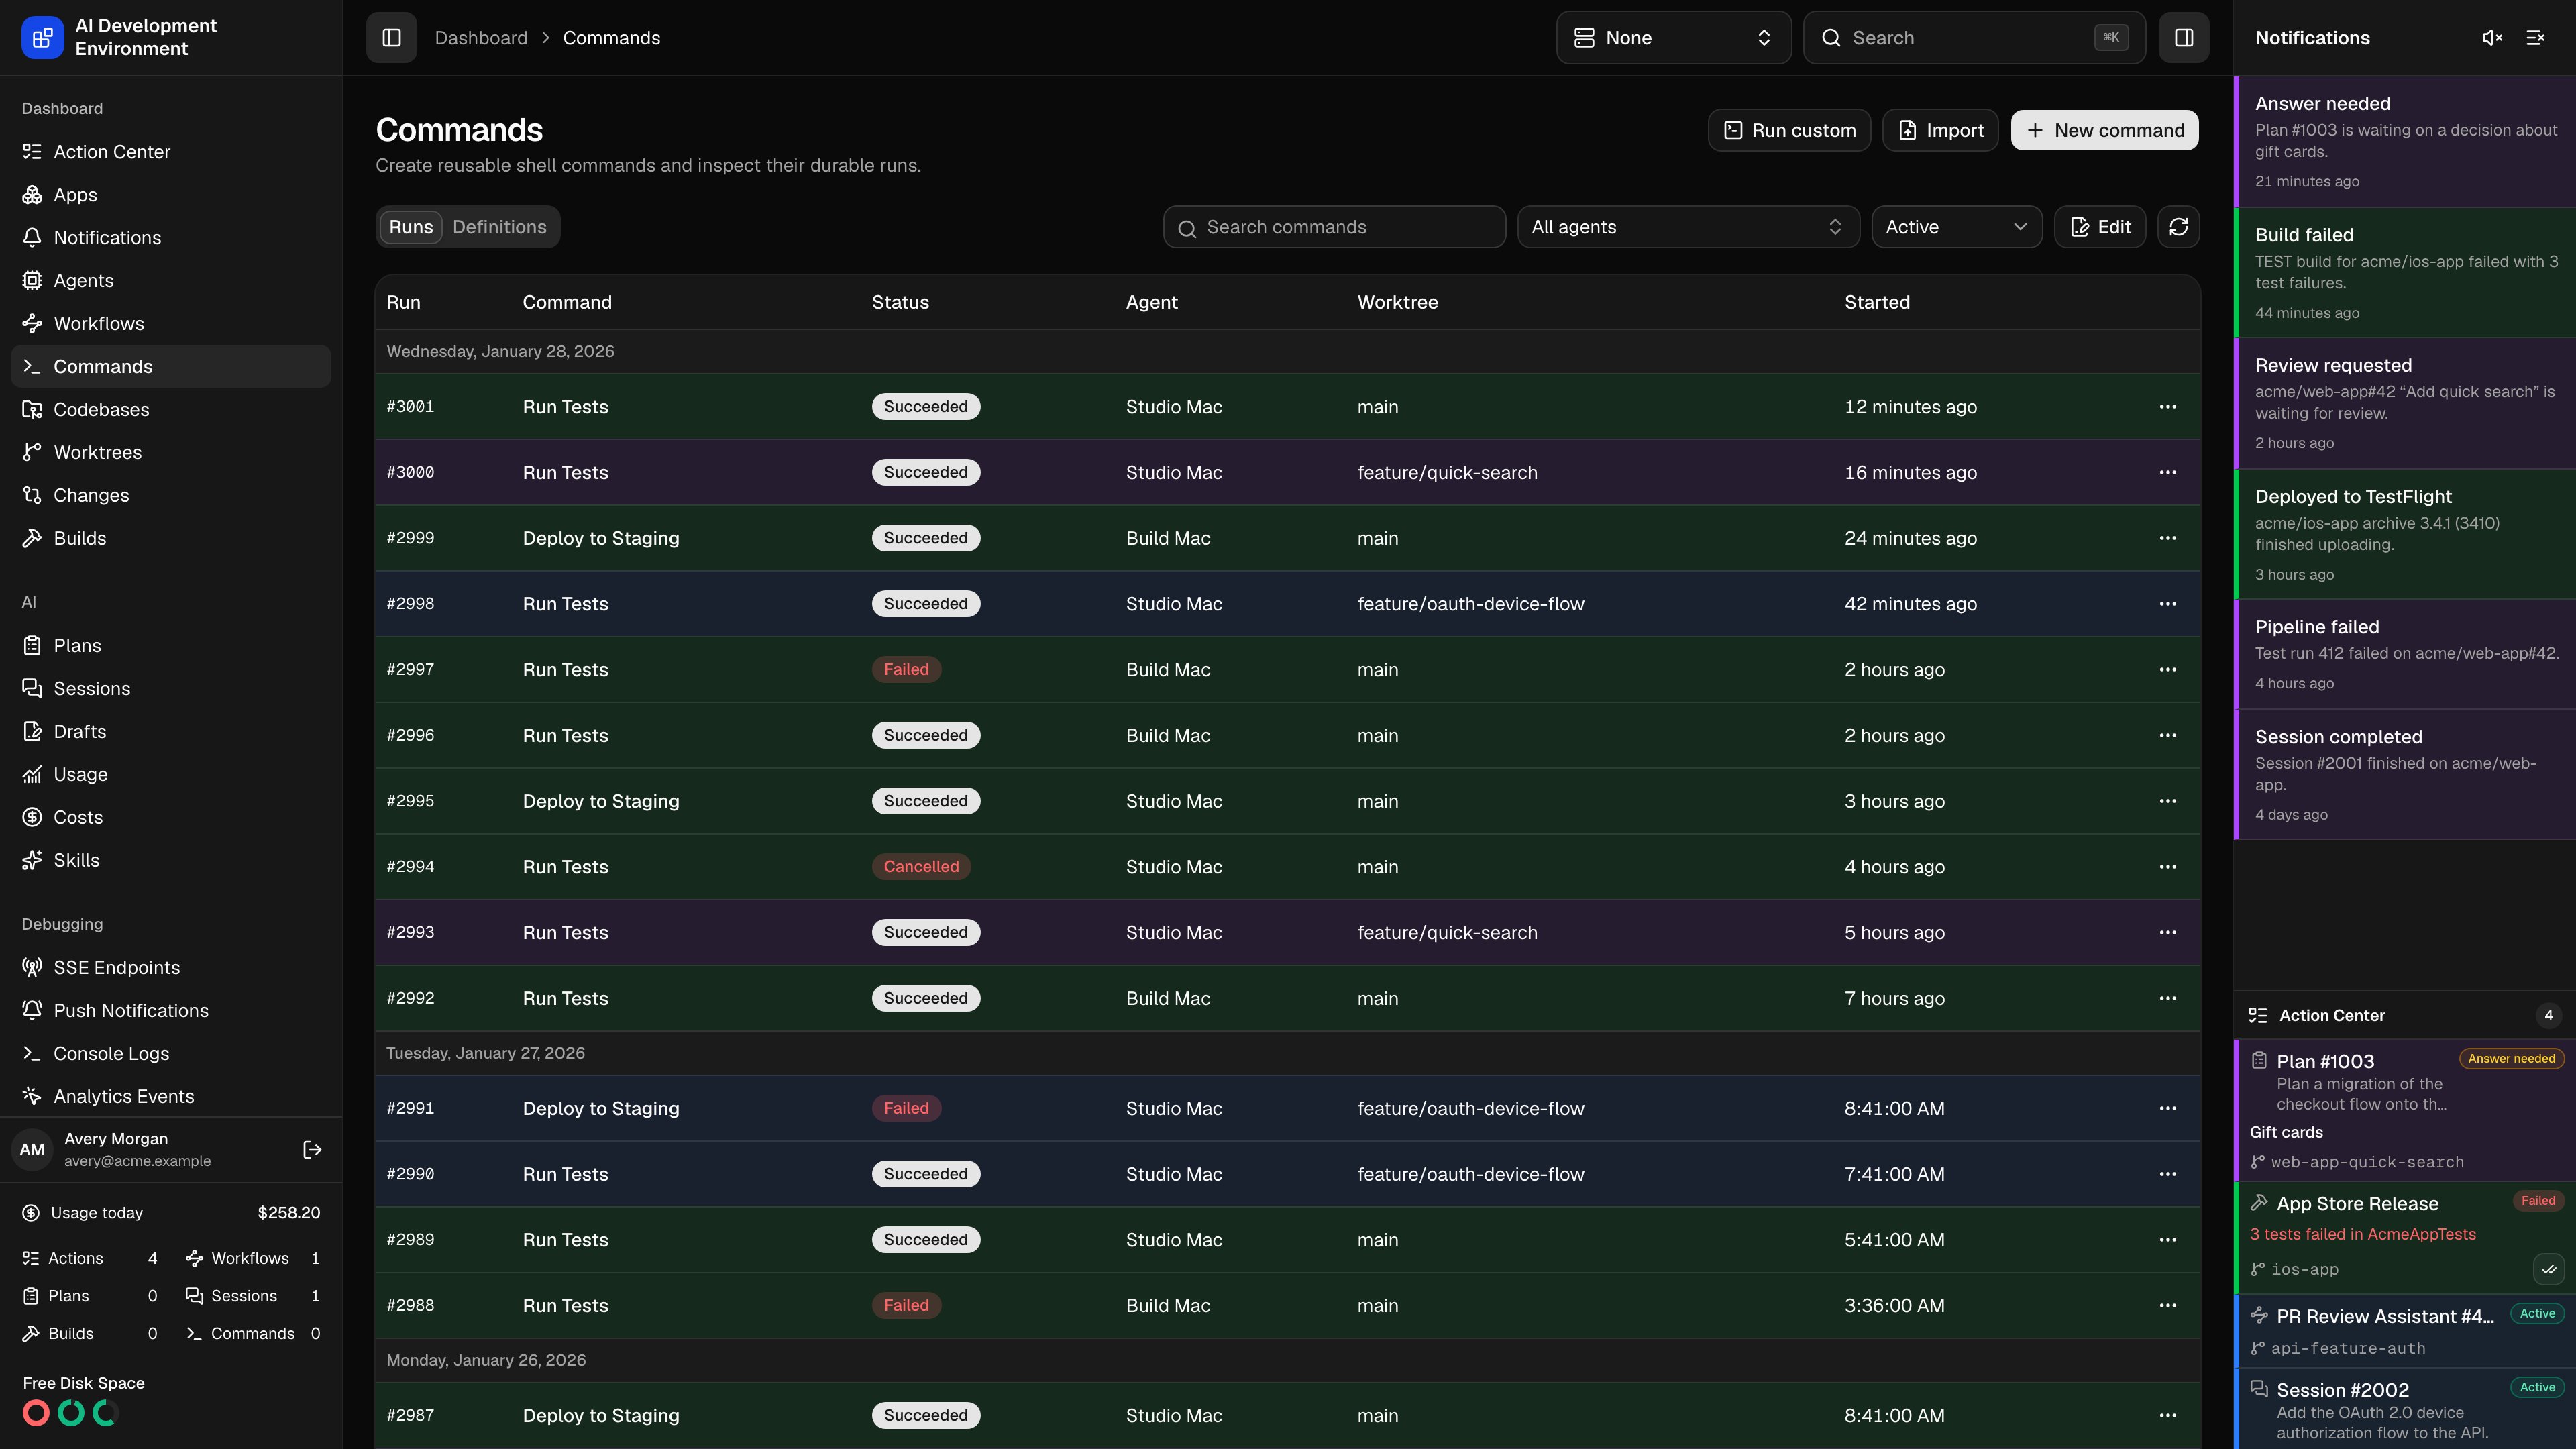Open Codebases from the sidebar
The width and height of the screenshot is (2576, 1449).
(171, 410)
